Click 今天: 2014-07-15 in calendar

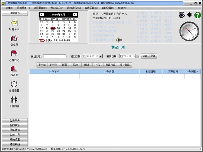tap(58, 41)
